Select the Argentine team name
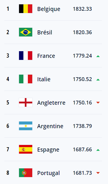 [x=50, y=126]
